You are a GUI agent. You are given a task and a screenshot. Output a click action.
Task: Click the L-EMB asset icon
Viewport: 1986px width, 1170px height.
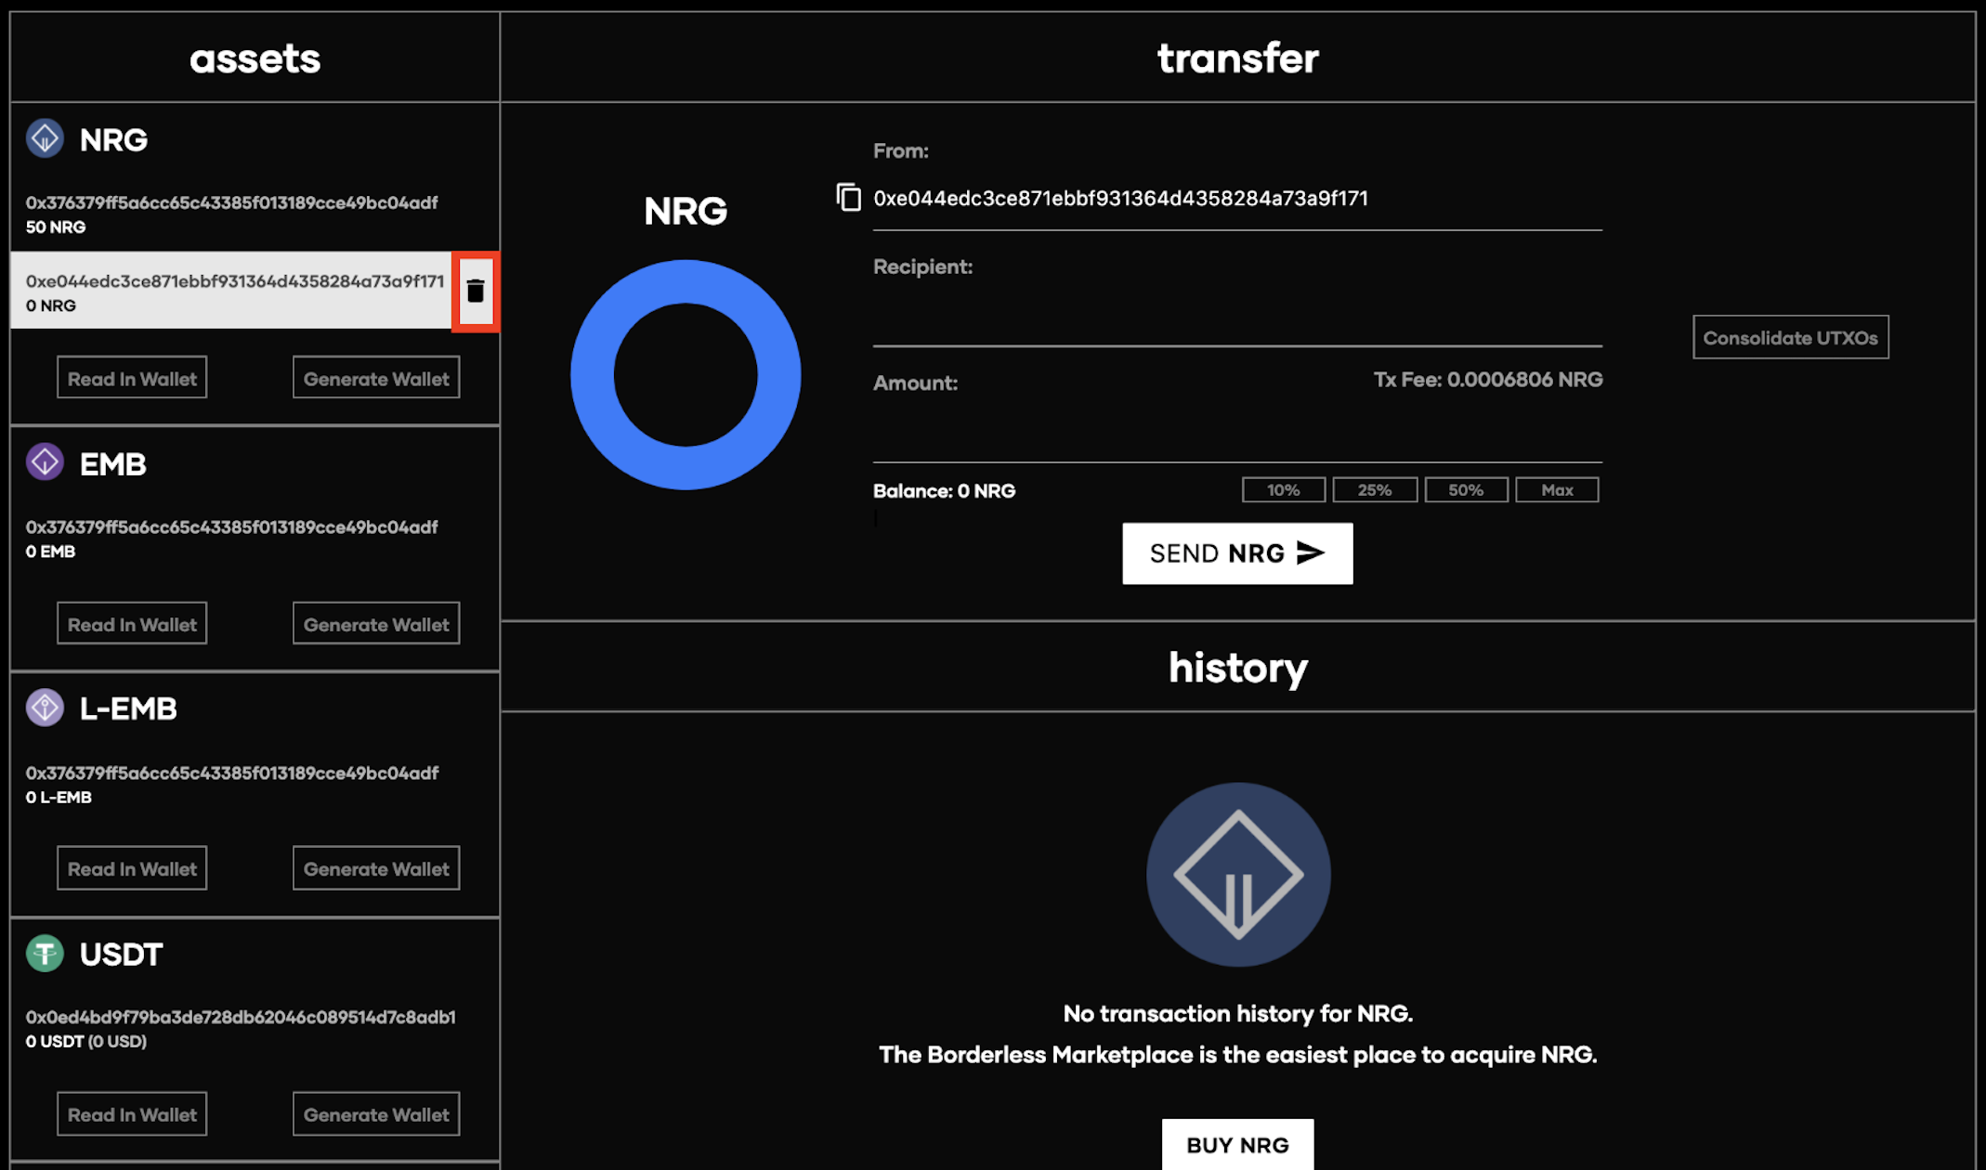(x=45, y=708)
